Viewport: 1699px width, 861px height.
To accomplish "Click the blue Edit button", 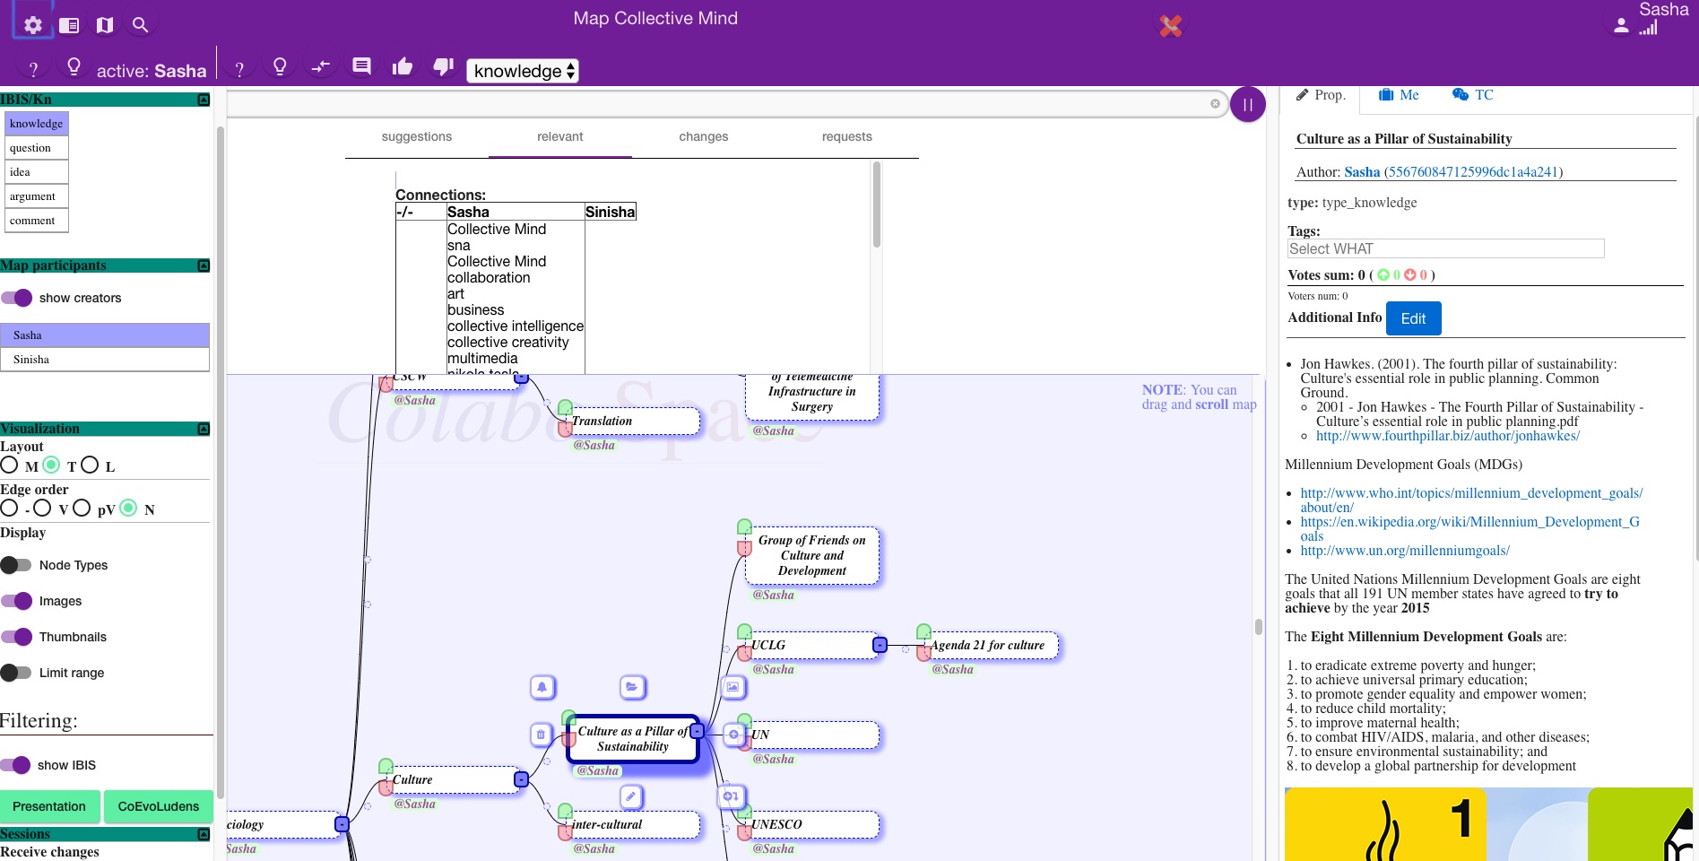I will pos(1413,318).
